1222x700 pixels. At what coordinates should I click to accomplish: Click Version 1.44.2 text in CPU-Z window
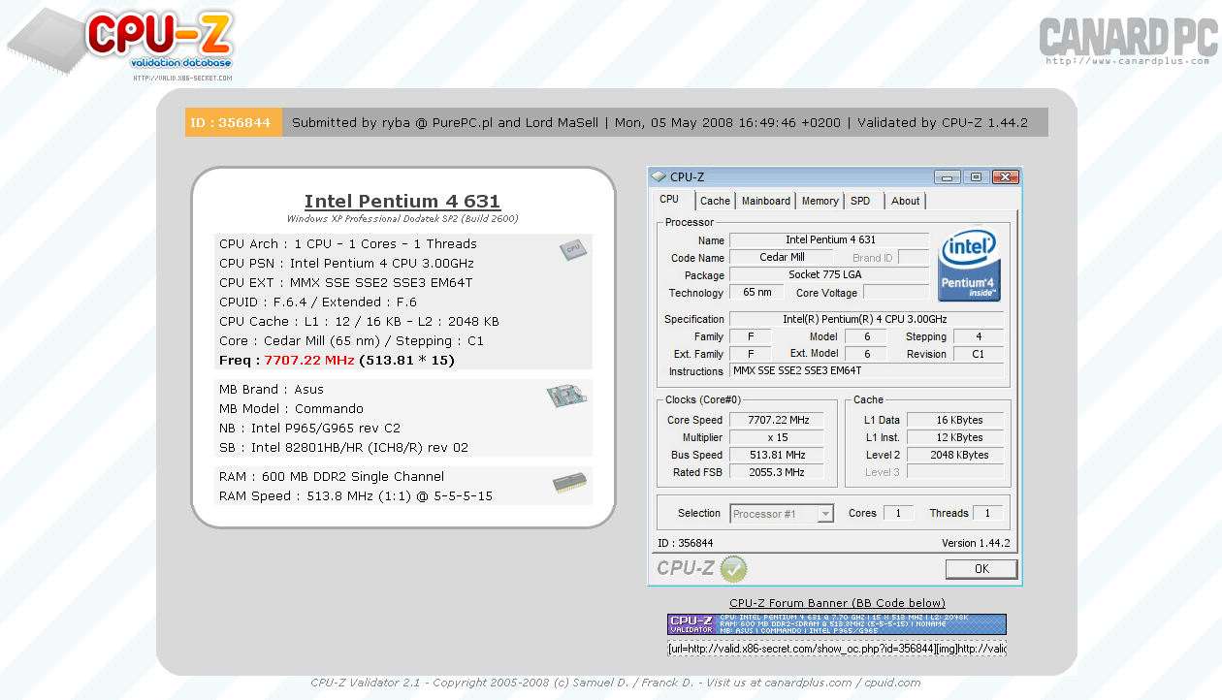pos(976,543)
